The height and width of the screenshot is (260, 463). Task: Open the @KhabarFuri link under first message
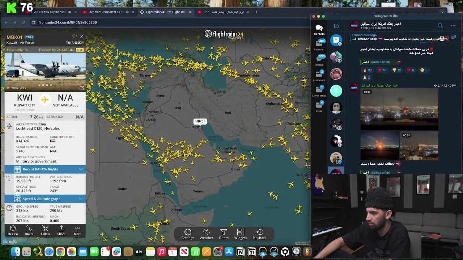point(381,62)
